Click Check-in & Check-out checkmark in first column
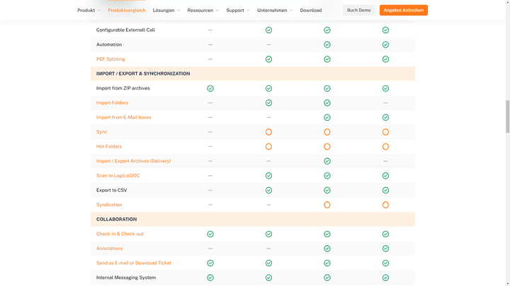Image resolution: width=510 pixels, height=286 pixels. [x=210, y=234]
